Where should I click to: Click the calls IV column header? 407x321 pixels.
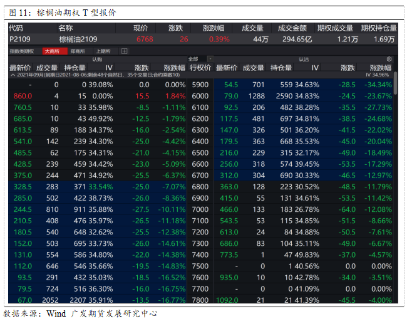coord(109,68)
